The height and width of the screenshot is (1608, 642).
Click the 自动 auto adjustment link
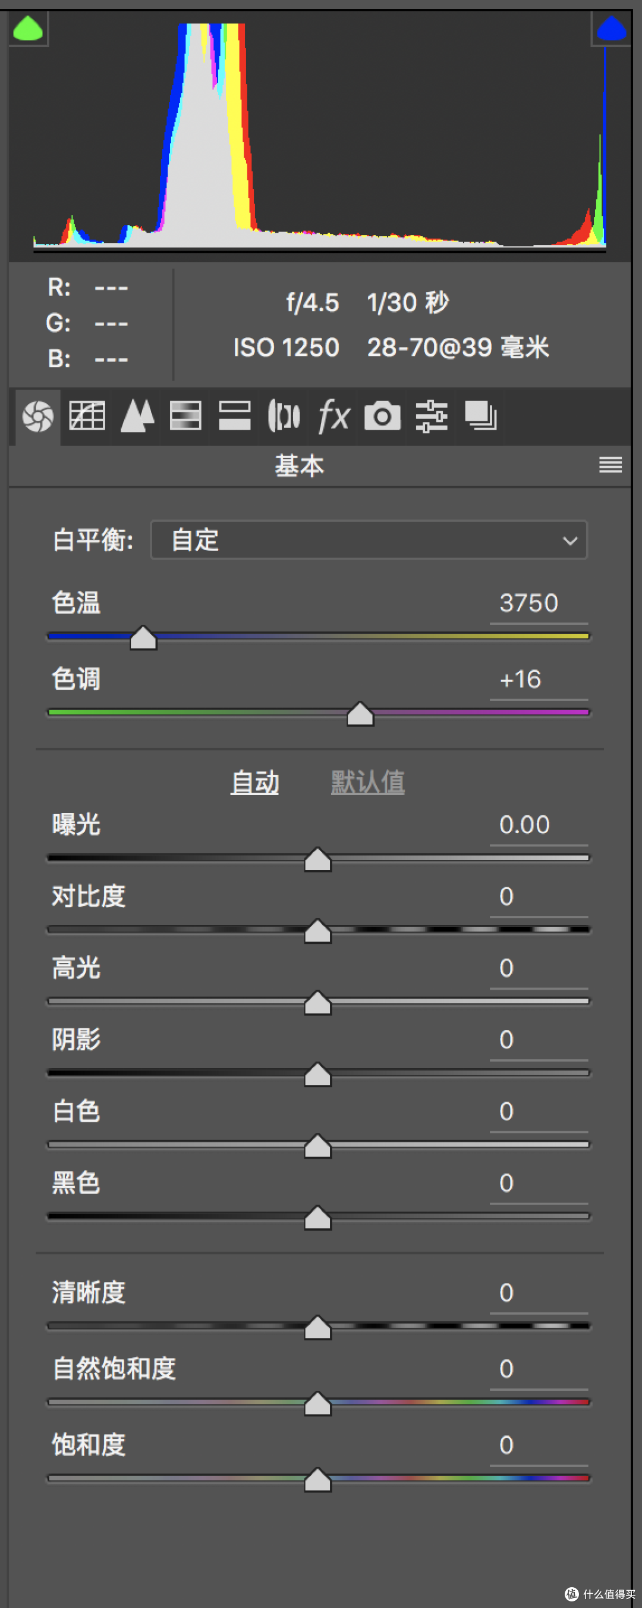254,782
